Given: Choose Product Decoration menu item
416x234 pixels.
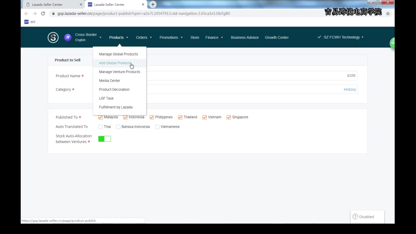Looking at the screenshot, I should pyautogui.click(x=120, y=90).
